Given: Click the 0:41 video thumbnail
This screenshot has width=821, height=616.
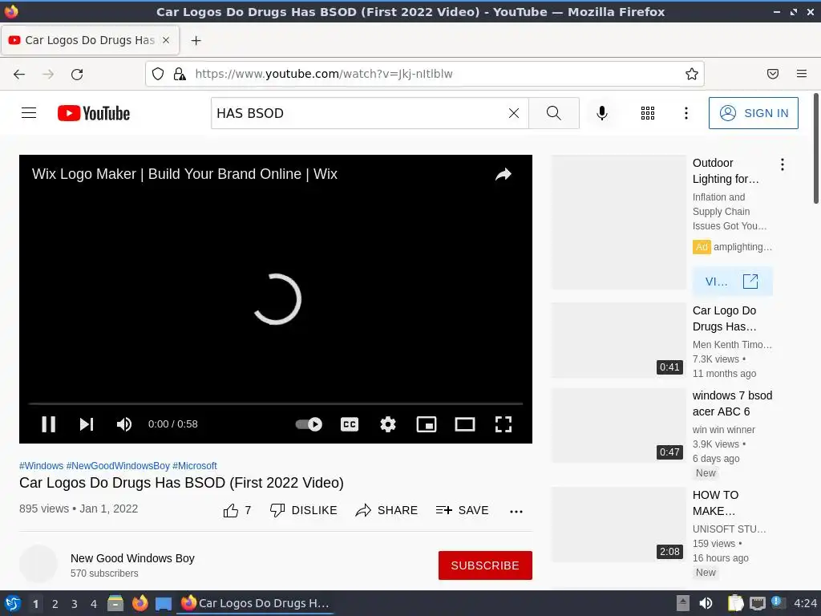Looking at the screenshot, I should 619,340.
